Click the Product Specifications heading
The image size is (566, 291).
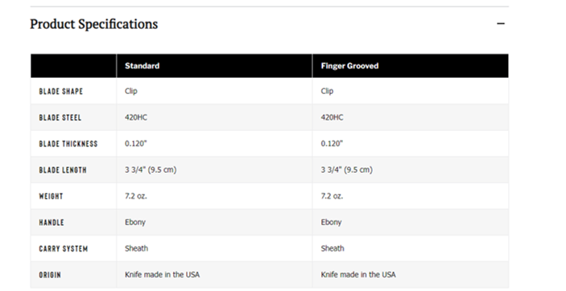pos(94,24)
